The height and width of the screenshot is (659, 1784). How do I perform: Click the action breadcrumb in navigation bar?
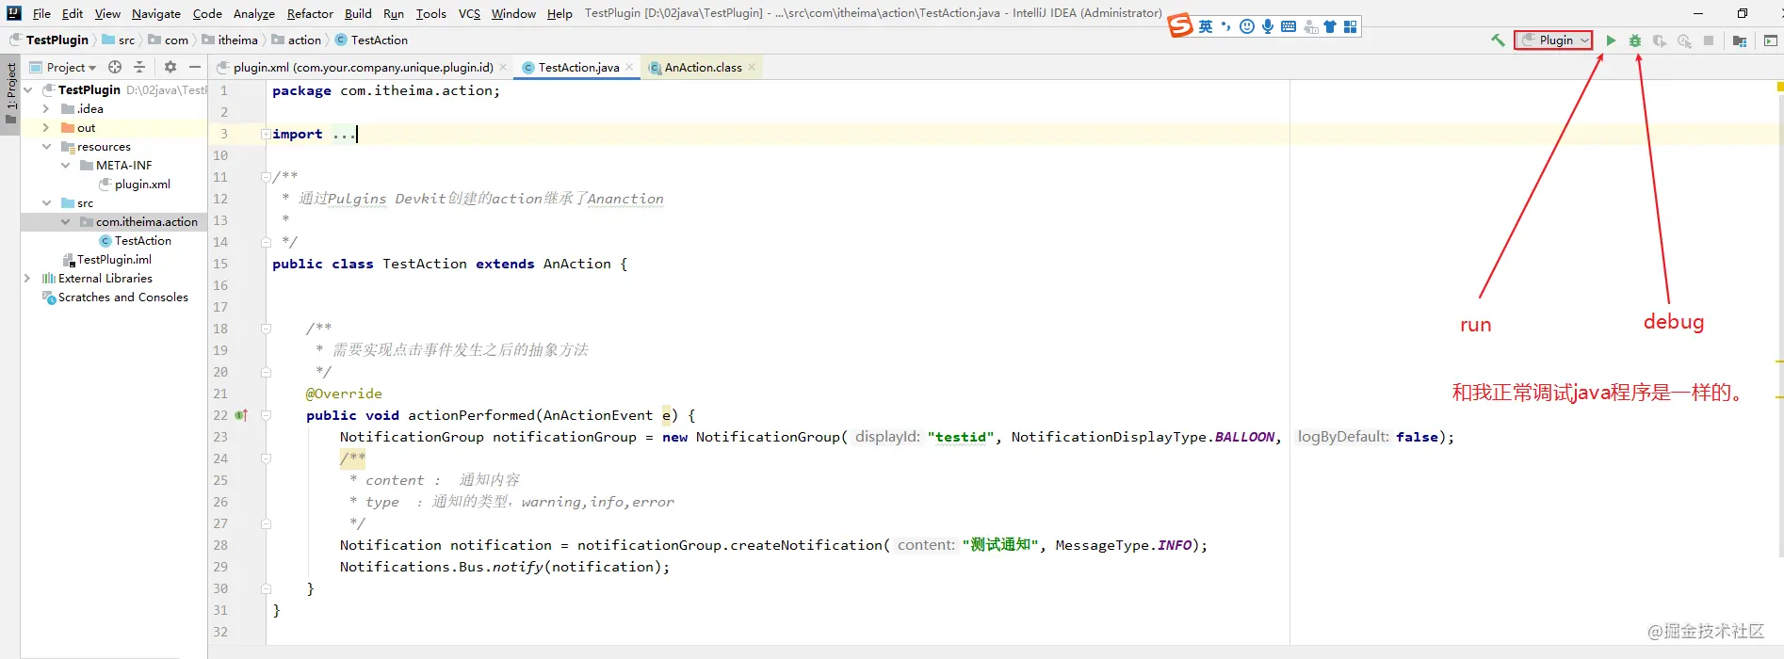pos(297,40)
